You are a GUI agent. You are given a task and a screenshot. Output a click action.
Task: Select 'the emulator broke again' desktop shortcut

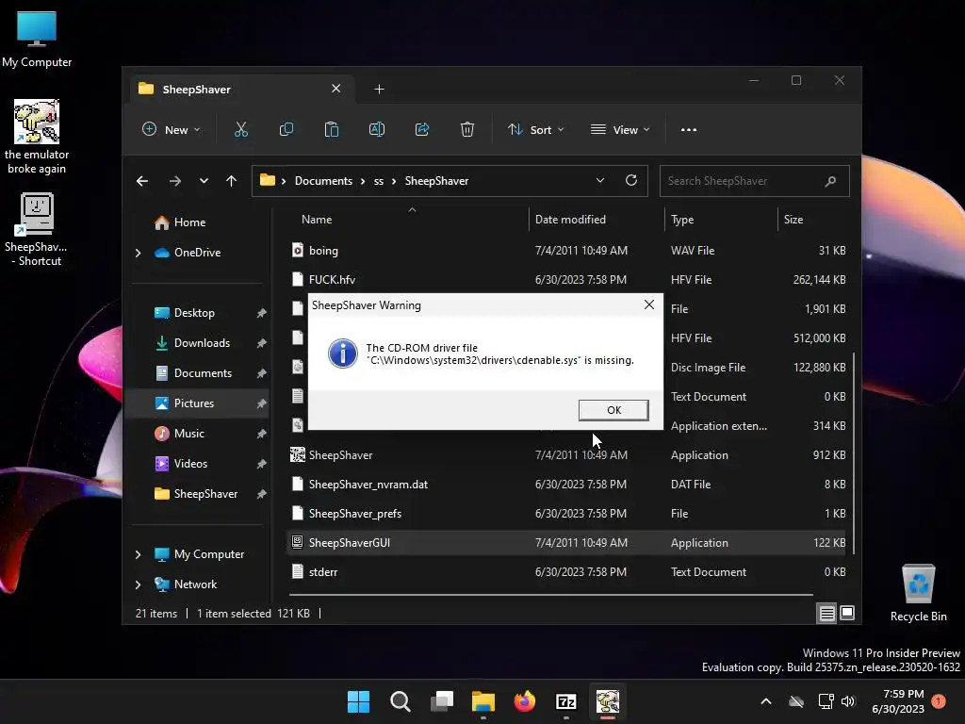coord(37,137)
